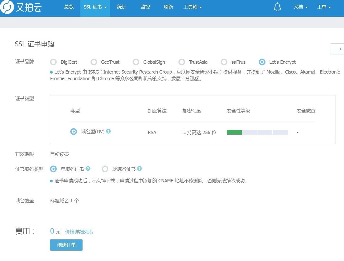Click the back arrow button at right
344x261 pixels.
click(338, 49)
